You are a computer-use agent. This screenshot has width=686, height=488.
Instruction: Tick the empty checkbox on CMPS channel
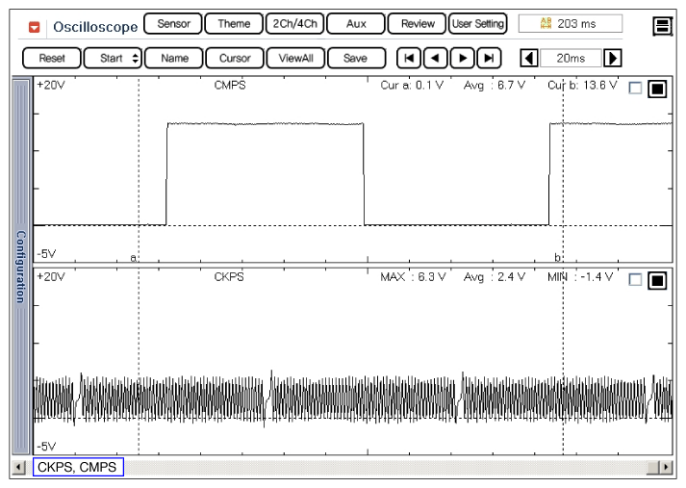tap(635, 89)
